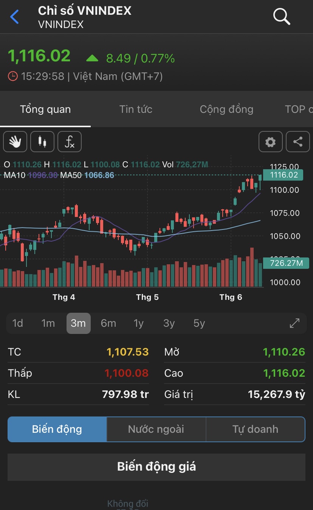The height and width of the screenshot is (510, 313).
Task: Open the Tin tức tab
Action: (136, 109)
